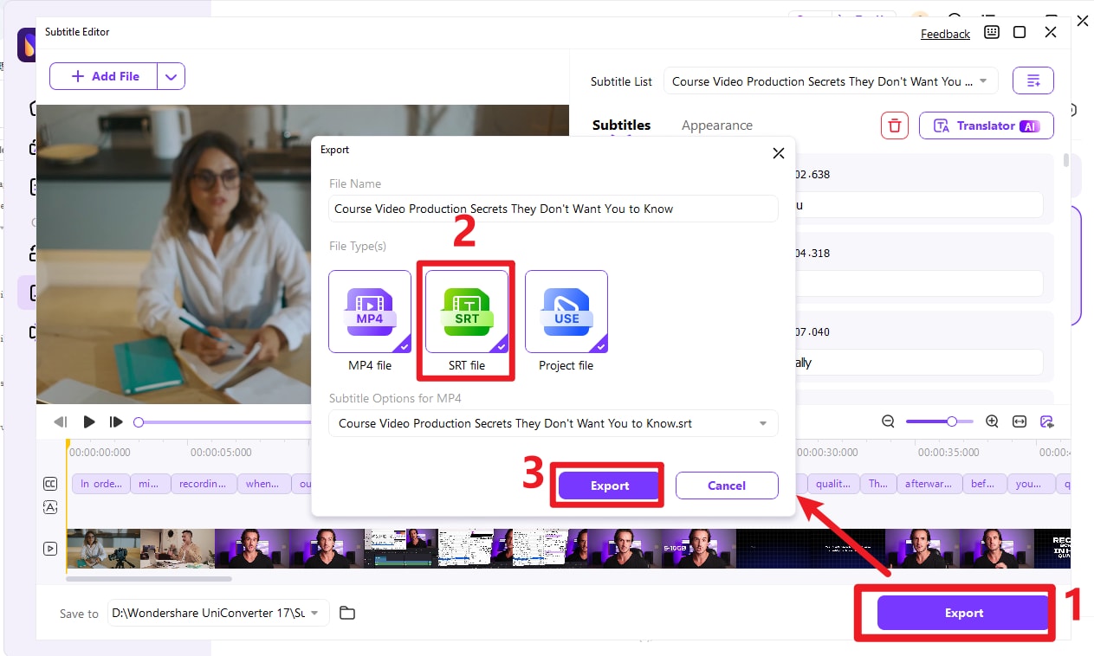Select the Subtitles tab
Screen dimensions: 1094x656
pyautogui.click(x=622, y=125)
